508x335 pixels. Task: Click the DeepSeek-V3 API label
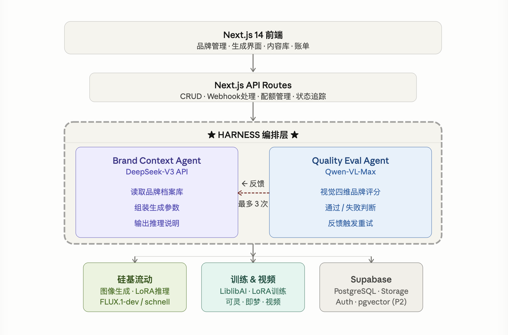(157, 172)
